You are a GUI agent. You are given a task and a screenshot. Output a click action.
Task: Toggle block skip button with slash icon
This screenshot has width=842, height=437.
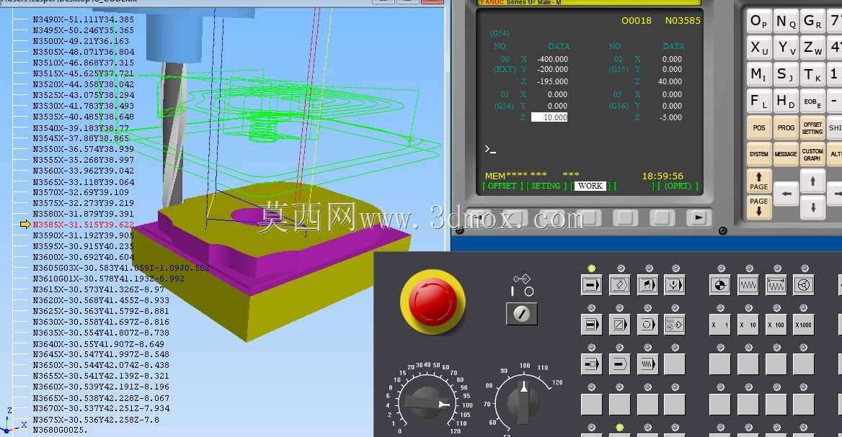[619, 325]
